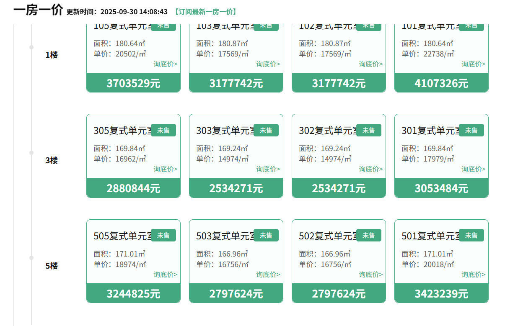Select the 5楼 floor label

point(52,266)
